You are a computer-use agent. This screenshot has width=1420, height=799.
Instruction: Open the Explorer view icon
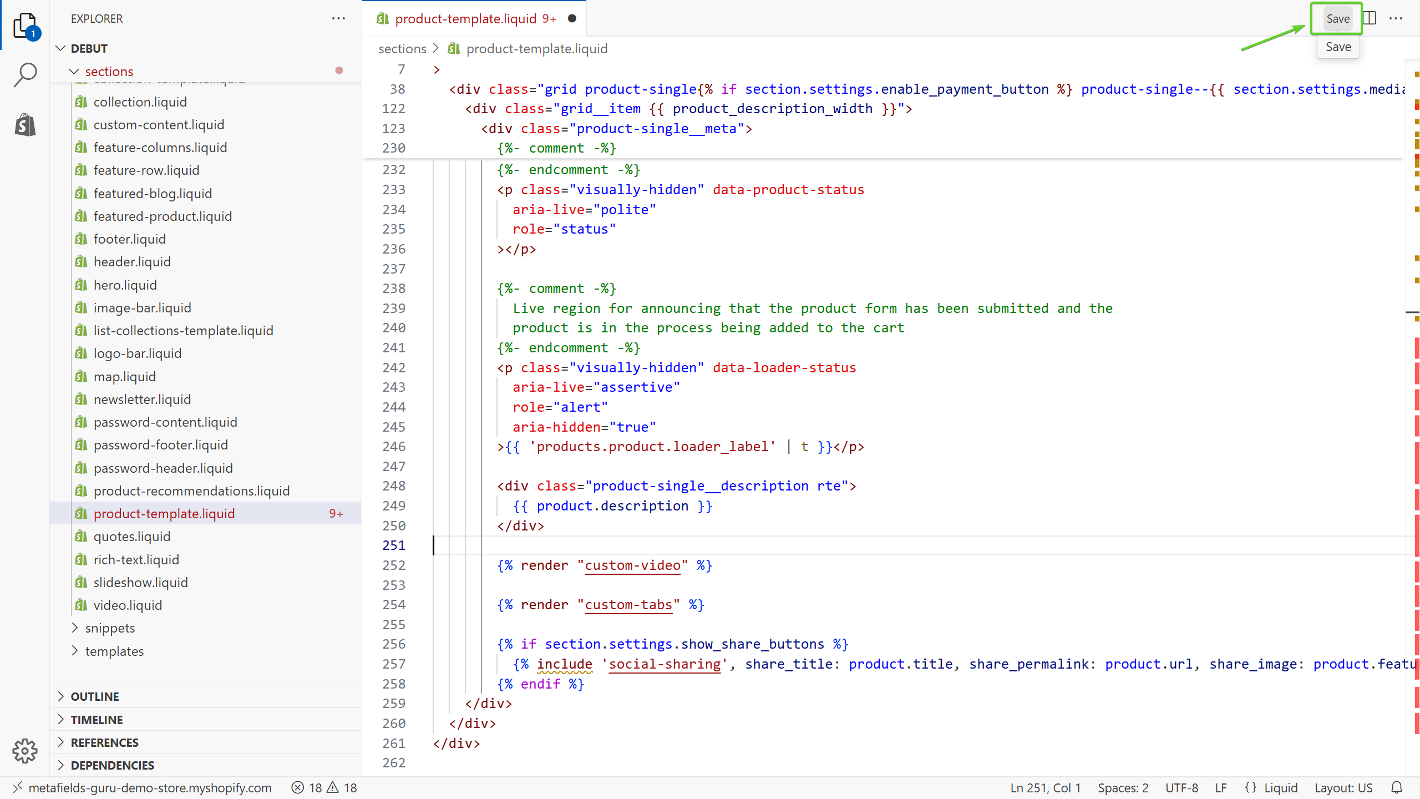coord(25,25)
